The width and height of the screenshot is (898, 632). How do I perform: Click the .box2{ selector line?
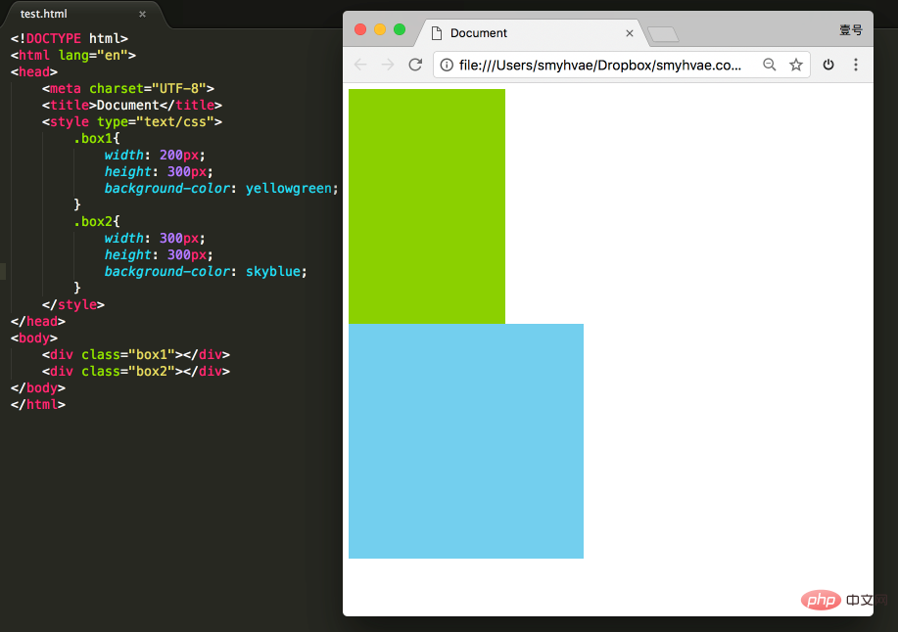click(97, 221)
